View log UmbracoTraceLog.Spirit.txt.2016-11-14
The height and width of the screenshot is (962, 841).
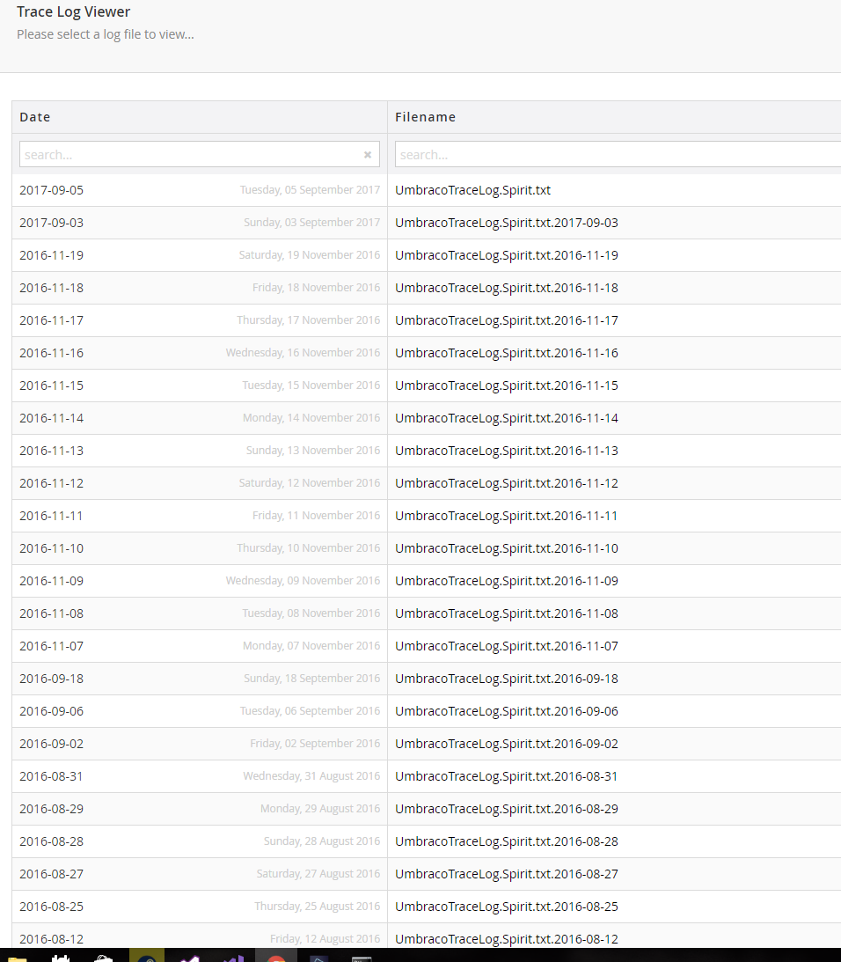click(x=507, y=418)
